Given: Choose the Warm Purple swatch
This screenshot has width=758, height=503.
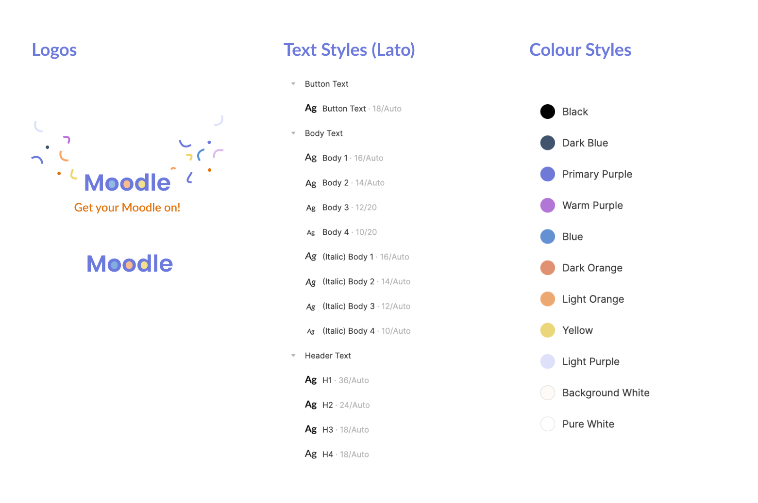Looking at the screenshot, I should click(548, 205).
